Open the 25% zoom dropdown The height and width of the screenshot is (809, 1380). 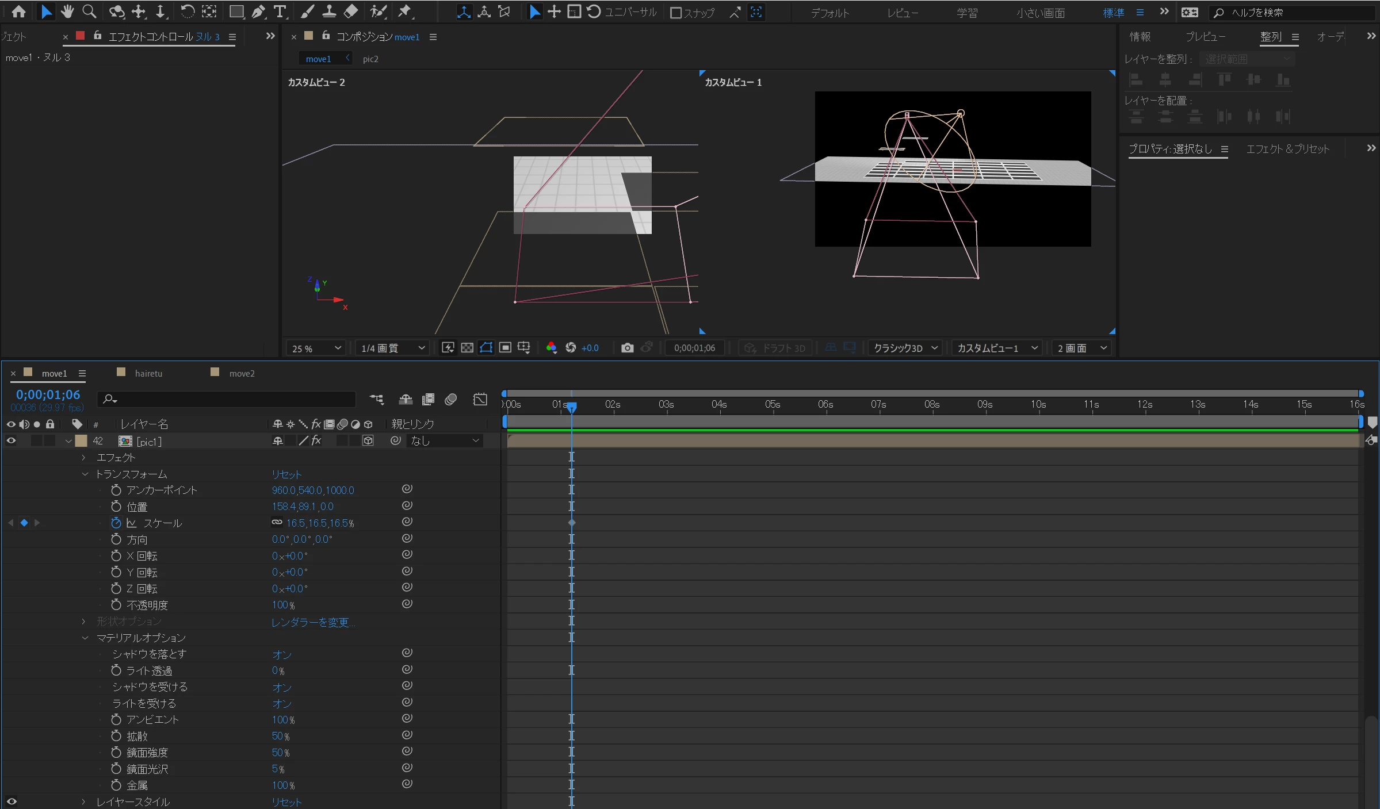[316, 348]
